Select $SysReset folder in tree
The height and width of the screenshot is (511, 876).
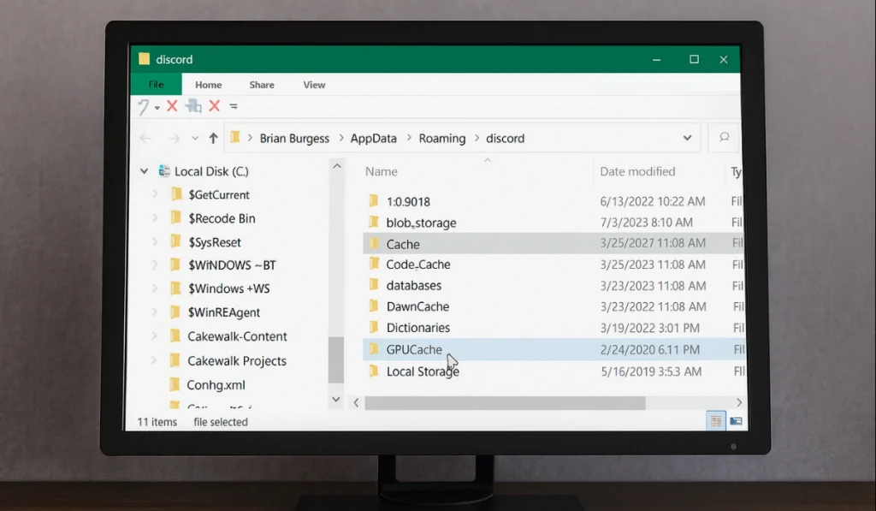215,242
